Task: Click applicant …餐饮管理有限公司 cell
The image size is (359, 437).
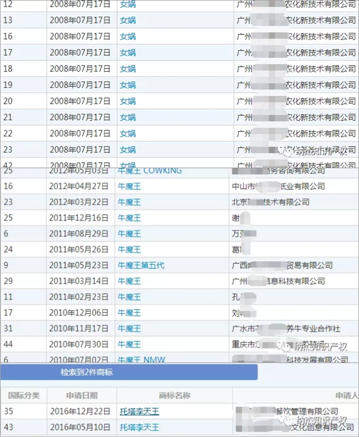Action: [287, 412]
